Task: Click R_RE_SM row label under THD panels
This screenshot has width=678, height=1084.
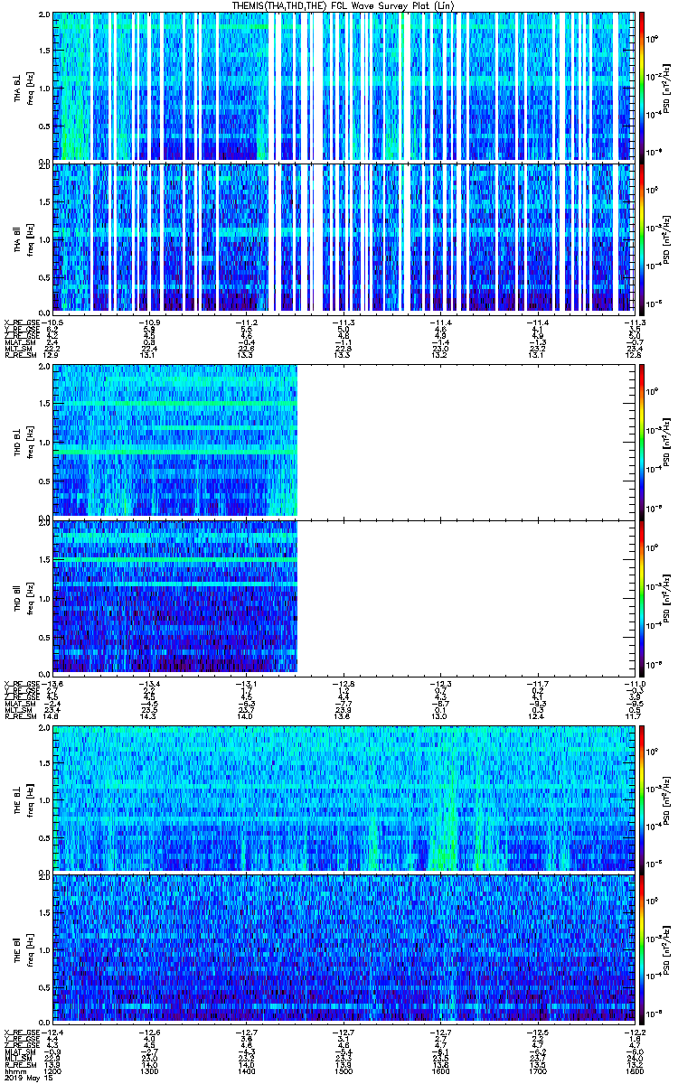Action: pyautogui.click(x=19, y=716)
